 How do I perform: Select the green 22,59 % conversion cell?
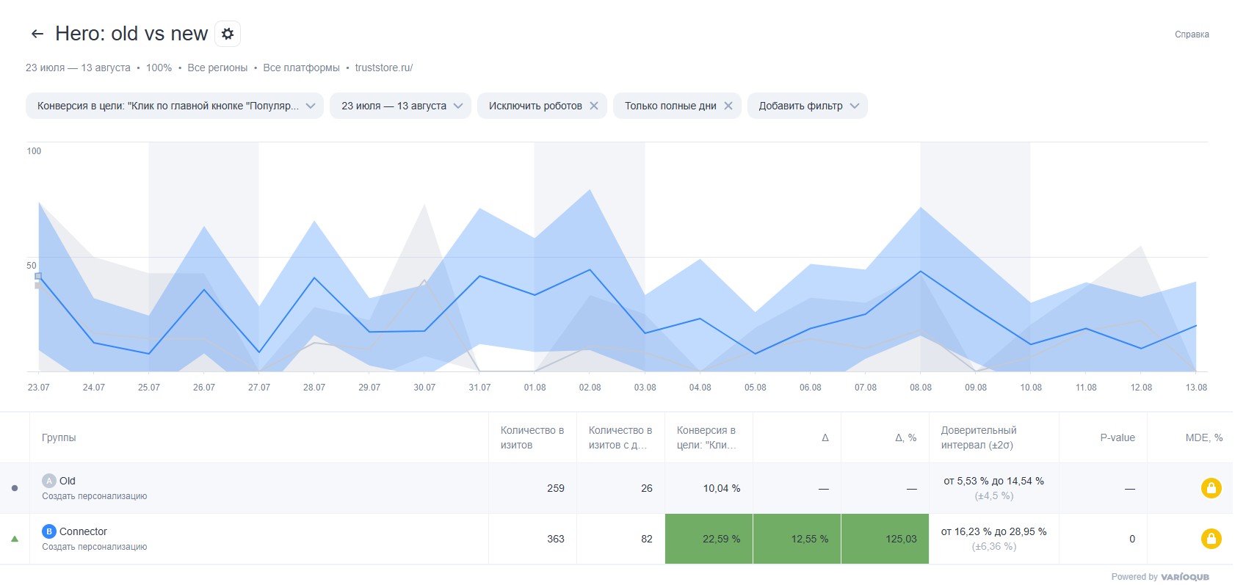(x=709, y=539)
